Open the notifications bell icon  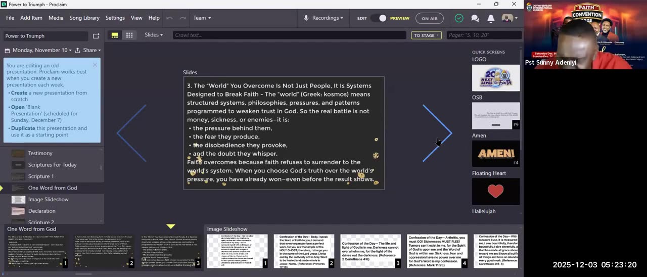(491, 18)
